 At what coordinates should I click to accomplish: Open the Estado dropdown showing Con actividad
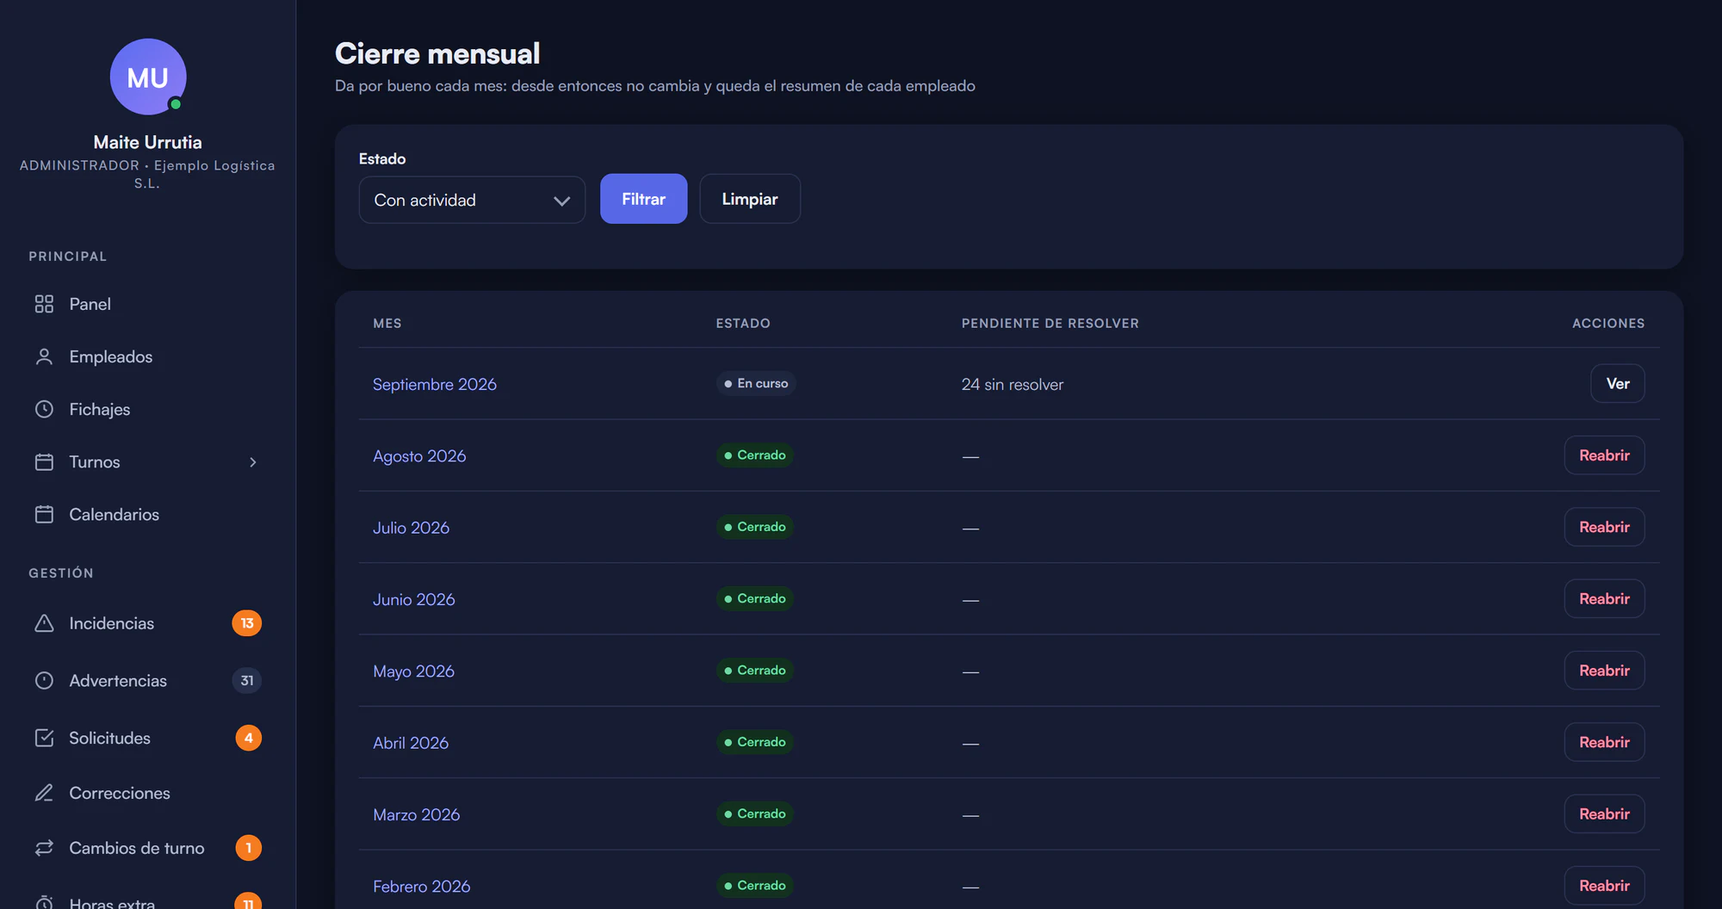pos(472,200)
